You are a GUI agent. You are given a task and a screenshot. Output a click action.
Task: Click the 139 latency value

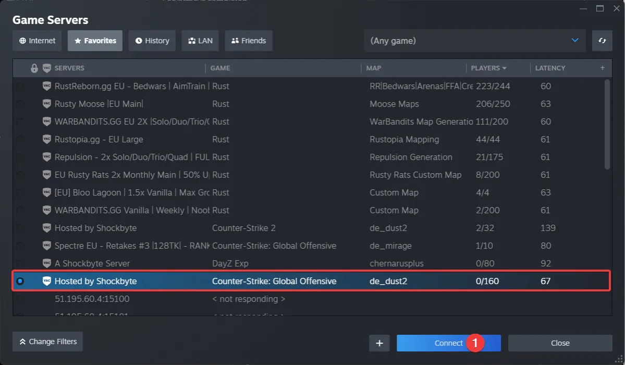point(548,228)
